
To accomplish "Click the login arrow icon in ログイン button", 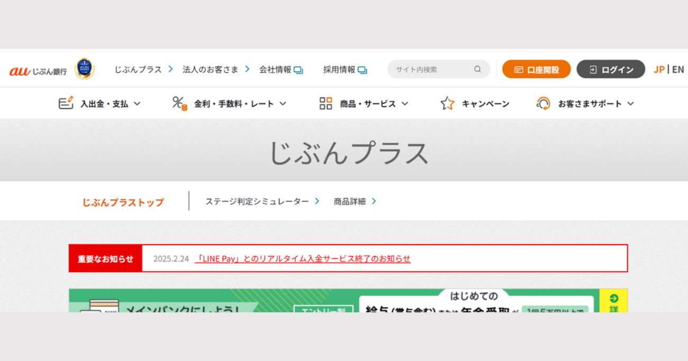I will (593, 70).
